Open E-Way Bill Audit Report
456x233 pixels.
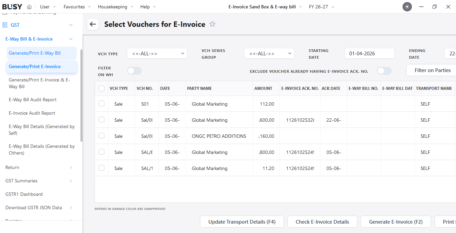[33, 100]
